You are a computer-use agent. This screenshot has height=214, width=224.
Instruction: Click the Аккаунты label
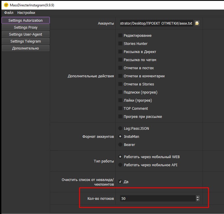(106, 23)
